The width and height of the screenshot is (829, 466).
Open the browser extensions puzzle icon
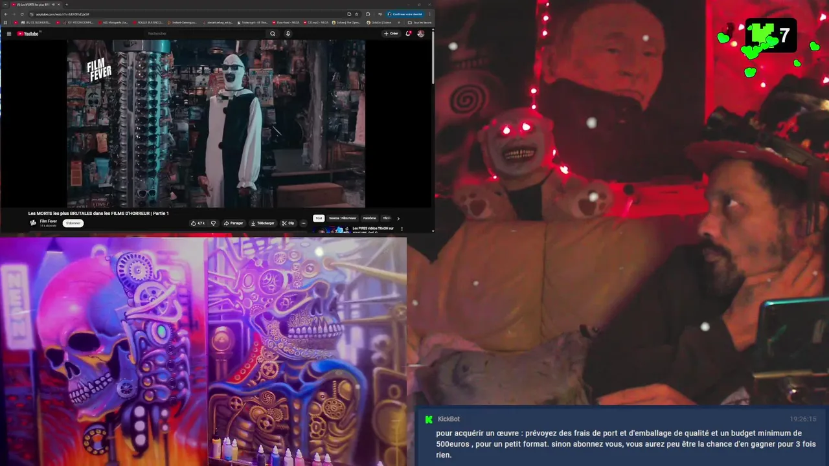tap(368, 14)
